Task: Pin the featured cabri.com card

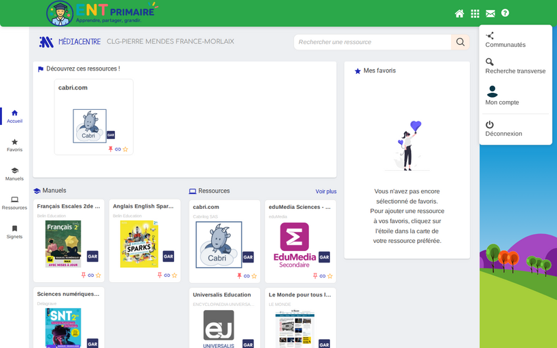Action: coord(111,149)
